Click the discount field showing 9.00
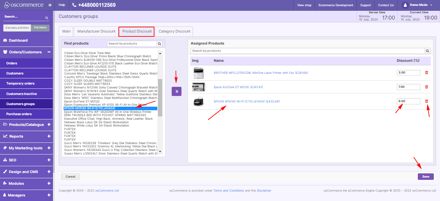Screen dimensions: 440x201 408,101
